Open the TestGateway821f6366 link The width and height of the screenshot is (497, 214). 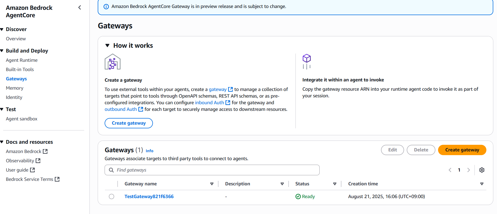pyautogui.click(x=149, y=196)
